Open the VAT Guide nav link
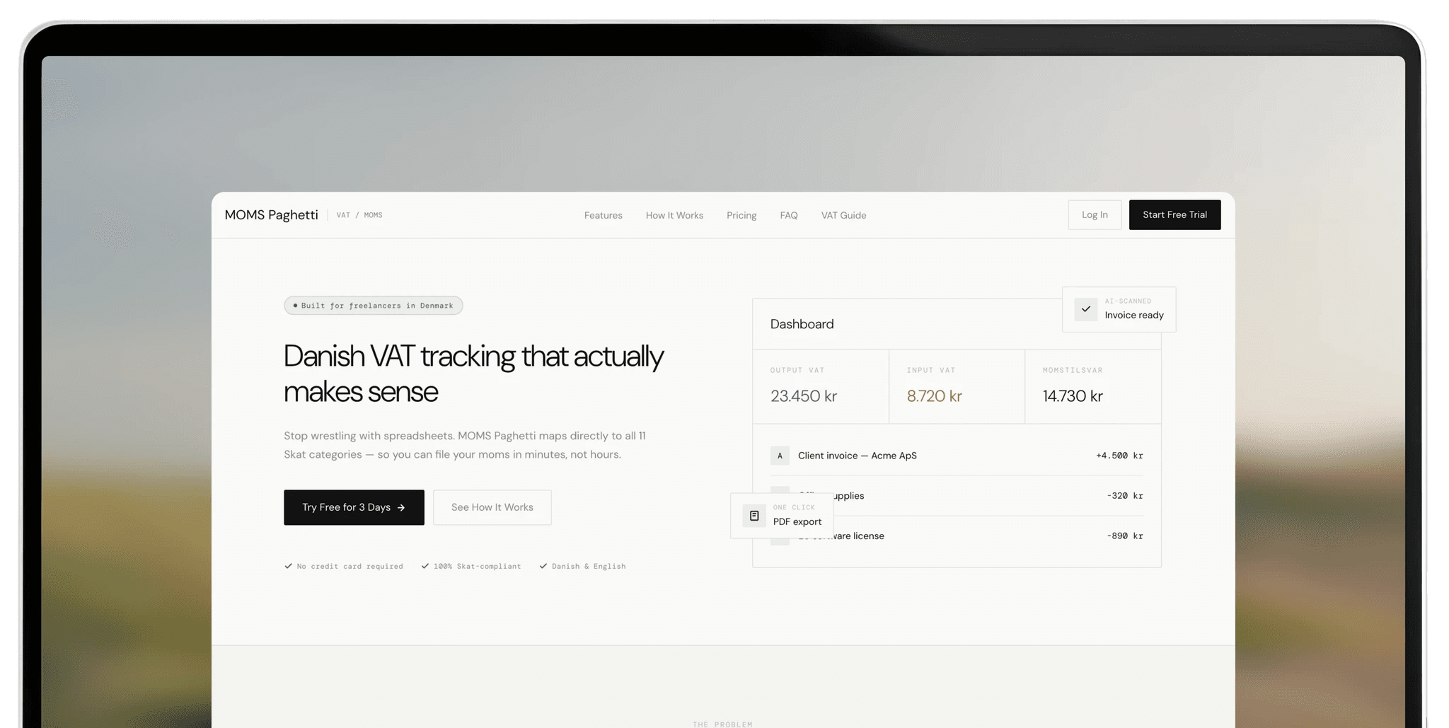1449x728 pixels. [x=843, y=215]
